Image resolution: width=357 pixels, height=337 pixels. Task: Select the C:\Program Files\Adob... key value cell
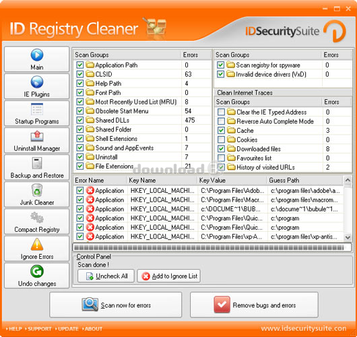point(232,191)
